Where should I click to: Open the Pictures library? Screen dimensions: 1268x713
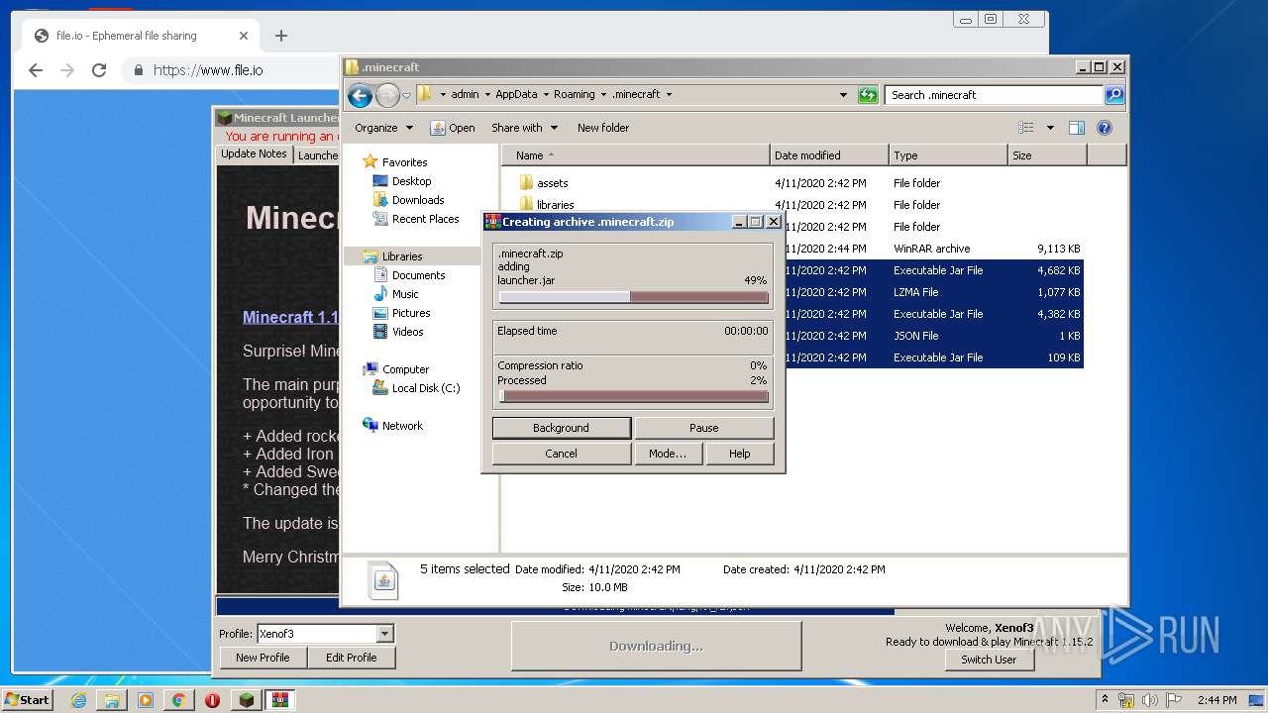[401, 313]
